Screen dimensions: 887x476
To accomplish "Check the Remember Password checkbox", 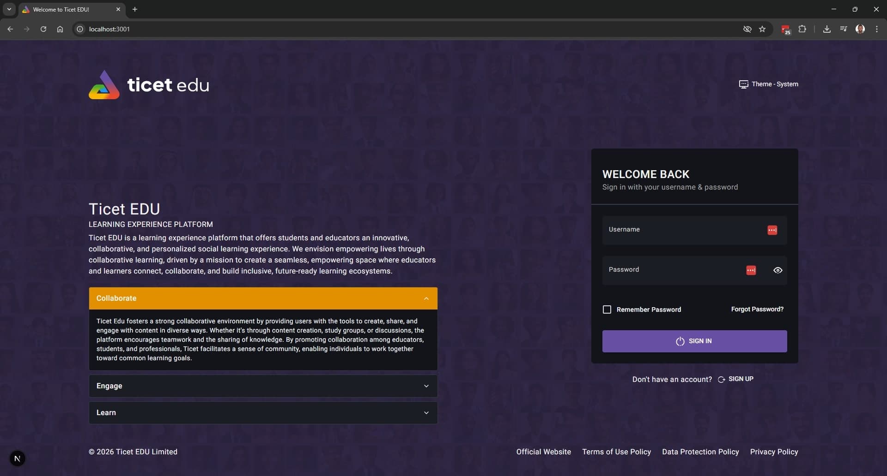I will tap(607, 309).
